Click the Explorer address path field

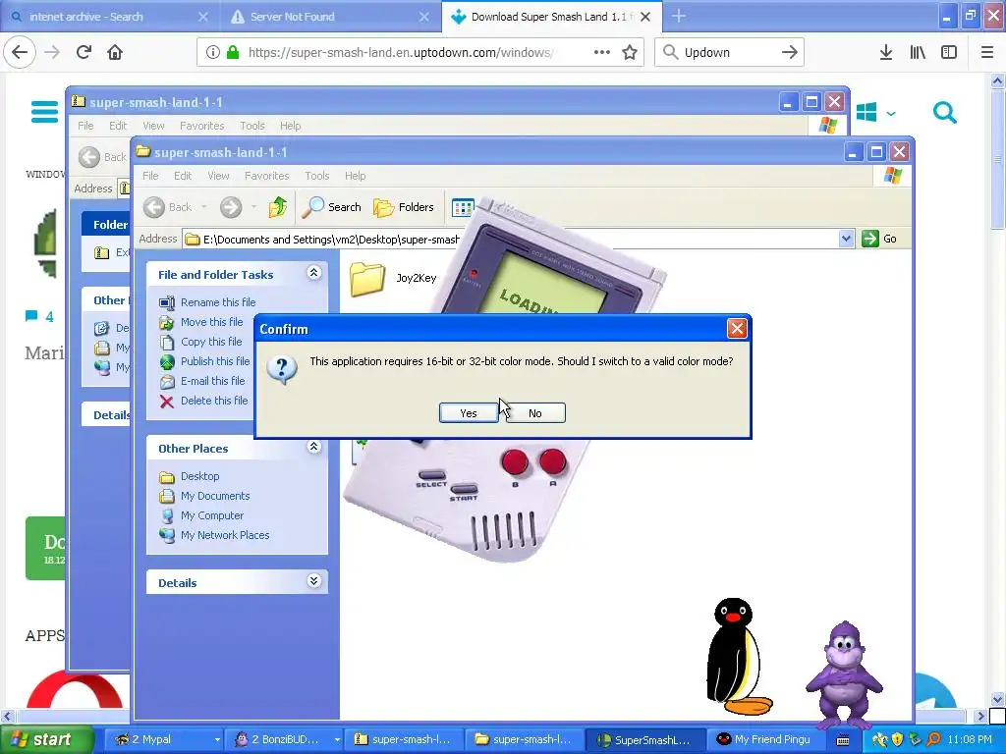click(x=511, y=239)
